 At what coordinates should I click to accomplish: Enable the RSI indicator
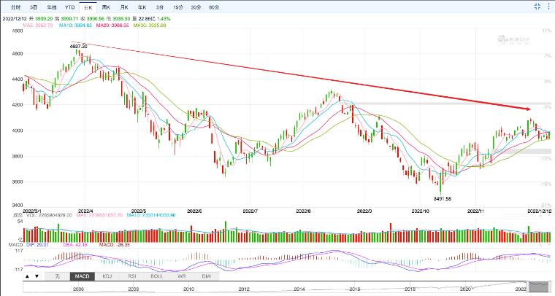(x=131, y=276)
